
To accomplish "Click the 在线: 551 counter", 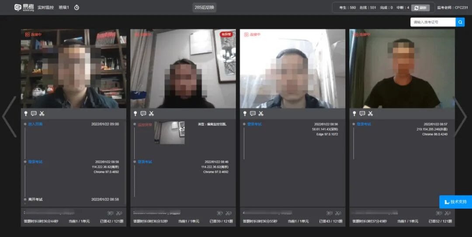I will pos(368,8).
